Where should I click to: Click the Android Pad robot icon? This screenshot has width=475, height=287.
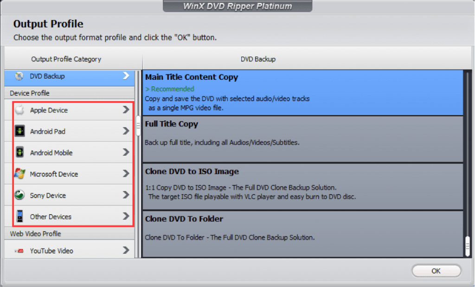19,131
